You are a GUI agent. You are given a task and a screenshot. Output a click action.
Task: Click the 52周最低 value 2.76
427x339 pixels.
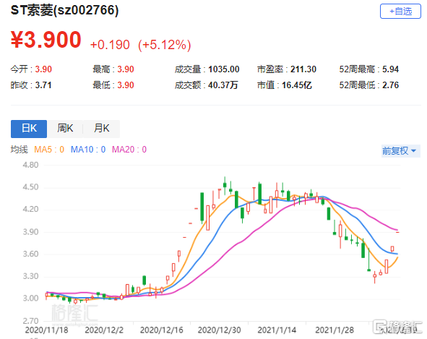click(390, 85)
